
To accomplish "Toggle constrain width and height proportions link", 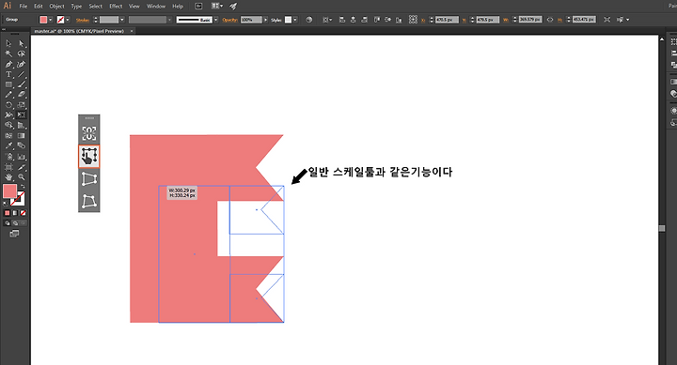I will tap(550, 20).
